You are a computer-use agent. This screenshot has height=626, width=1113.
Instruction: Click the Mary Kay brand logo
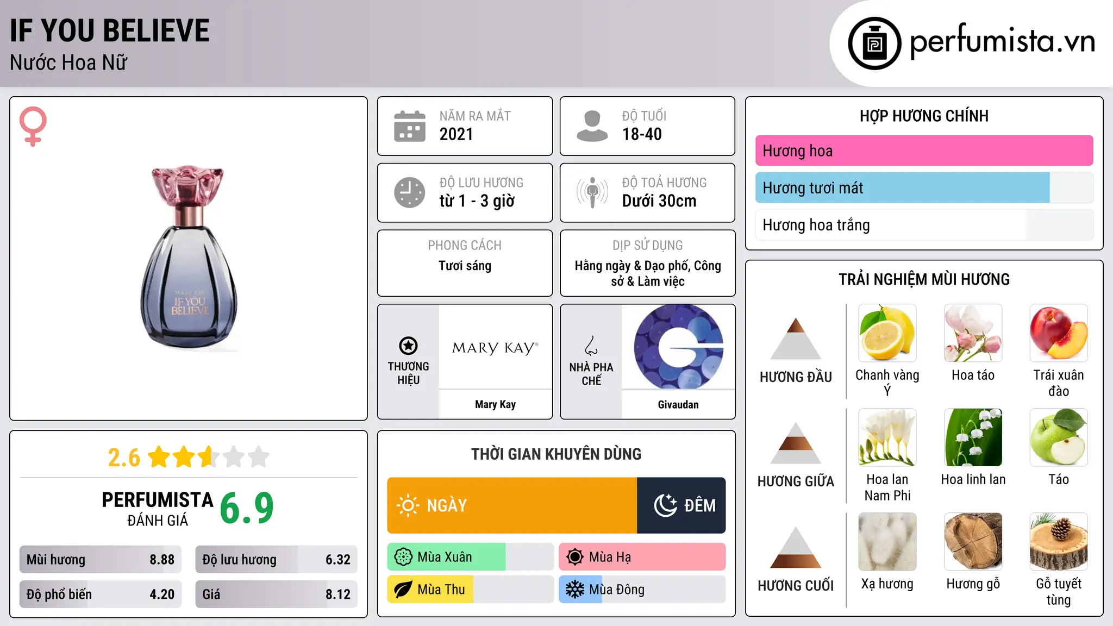[x=495, y=348]
